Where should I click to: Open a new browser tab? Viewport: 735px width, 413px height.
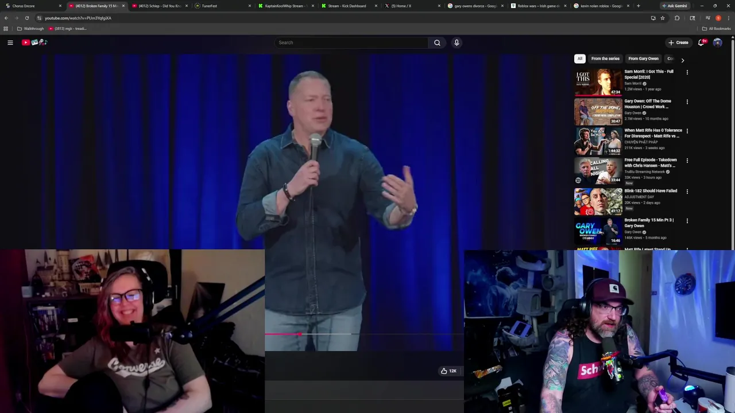pyautogui.click(x=638, y=6)
